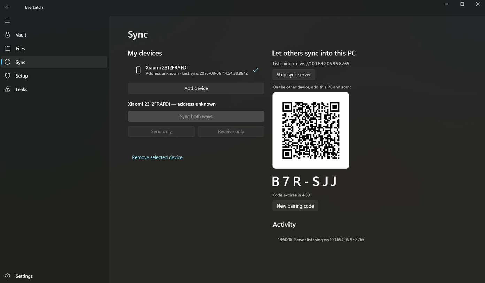The height and width of the screenshot is (283, 485).
Task: Minimize the EverLatch window
Action: (x=446, y=4)
